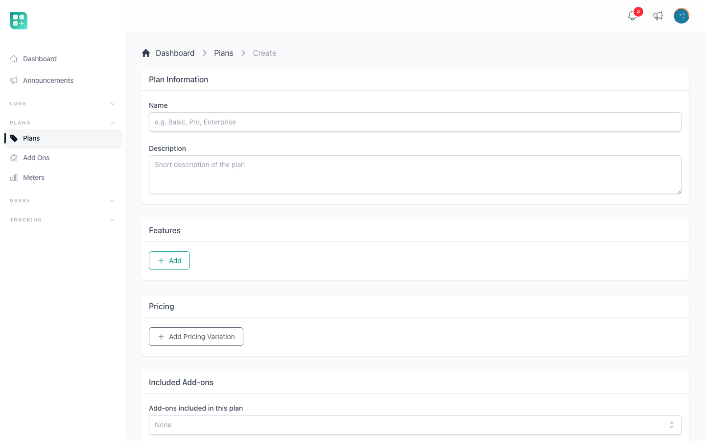Open Meters in sidebar
The width and height of the screenshot is (705, 441).
point(63,177)
